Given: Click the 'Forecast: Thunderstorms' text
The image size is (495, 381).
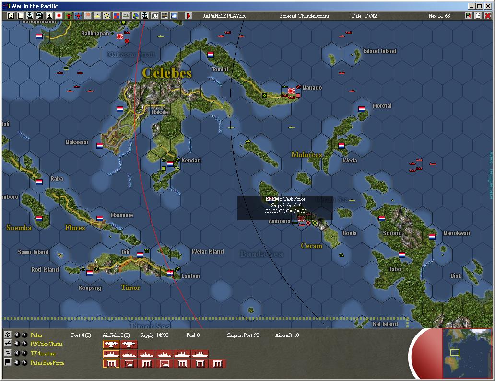Looking at the screenshot, I should 304,16.
